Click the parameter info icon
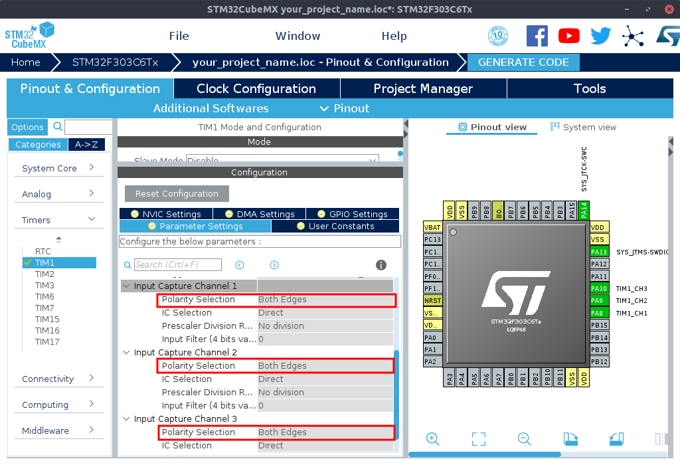The width and height of the screenshot is (680, 465). (x=381, y=265)
